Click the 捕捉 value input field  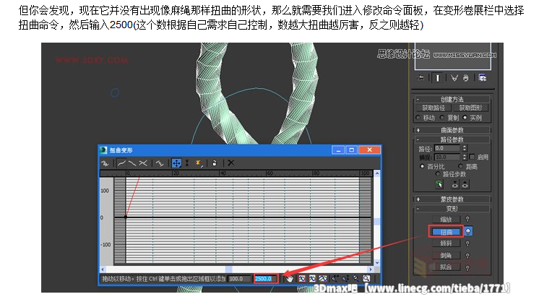pos(447,157)
